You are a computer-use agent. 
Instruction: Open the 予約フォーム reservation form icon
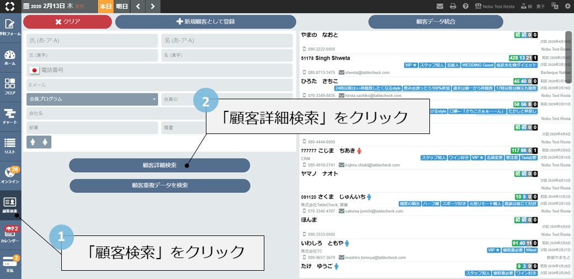[10, 26]
